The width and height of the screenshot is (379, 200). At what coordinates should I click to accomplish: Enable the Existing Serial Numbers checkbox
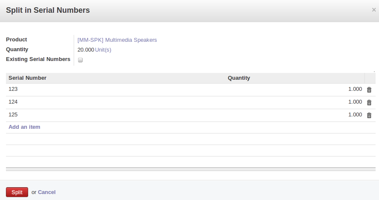(x=80, y=60)
